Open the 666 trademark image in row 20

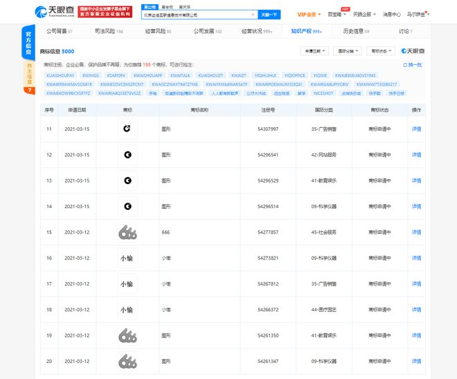coord(127,361)
